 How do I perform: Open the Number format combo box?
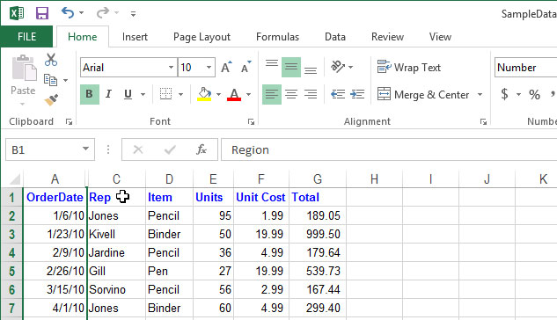pos(525,68)
